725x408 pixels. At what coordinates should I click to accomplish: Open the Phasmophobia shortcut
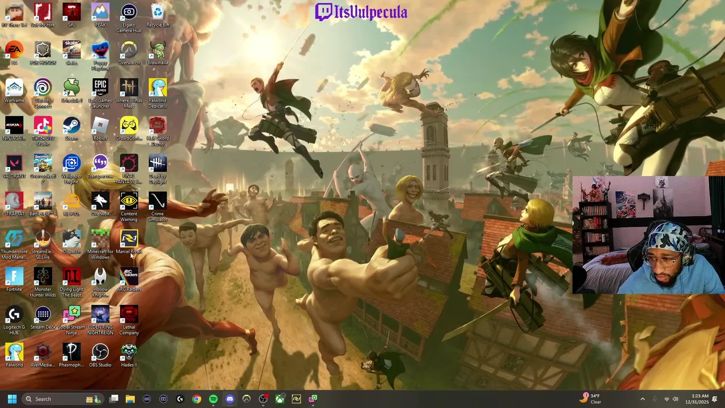click(x=71, y=355)
